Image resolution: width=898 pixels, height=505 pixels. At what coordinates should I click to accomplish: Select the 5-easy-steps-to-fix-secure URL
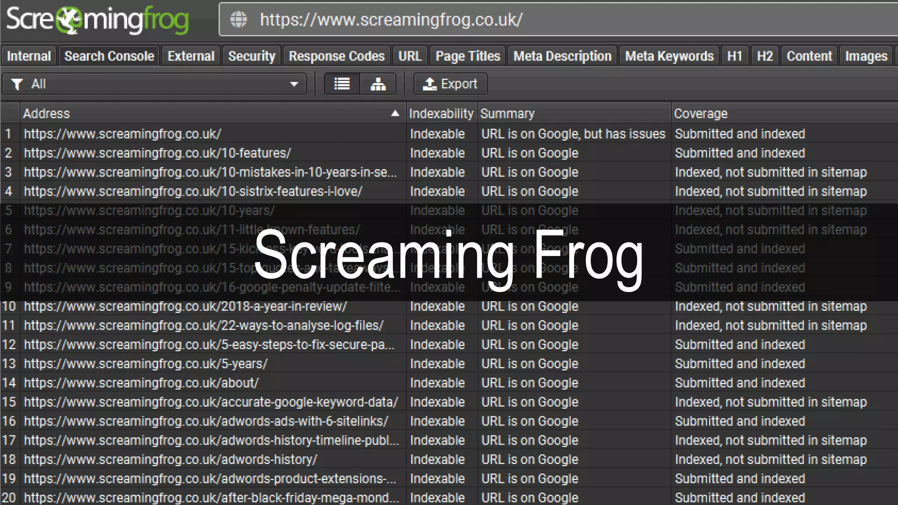(x=209, y=345)
